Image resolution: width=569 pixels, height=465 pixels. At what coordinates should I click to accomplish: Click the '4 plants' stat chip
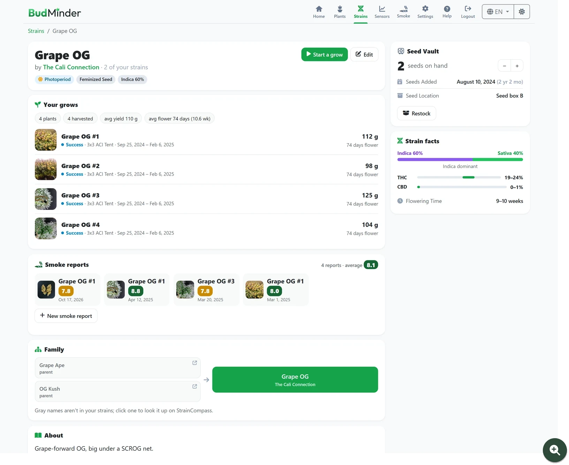coord(48,119)
